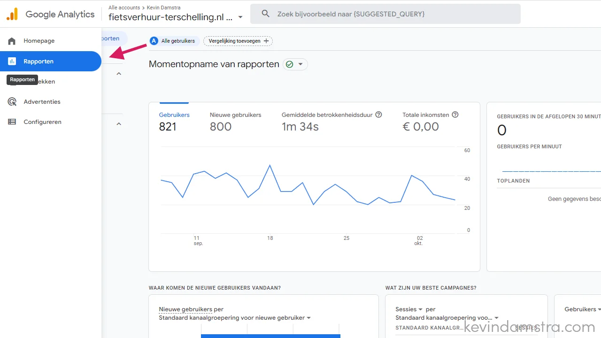601x338 pixels.
Task: Click the Configureren table icon
Action: coord(12,122)
